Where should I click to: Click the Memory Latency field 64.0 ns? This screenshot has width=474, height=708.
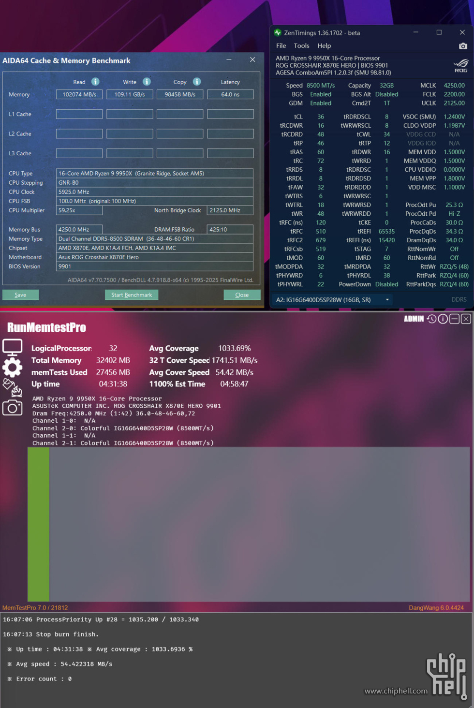[x=230, y=94]
